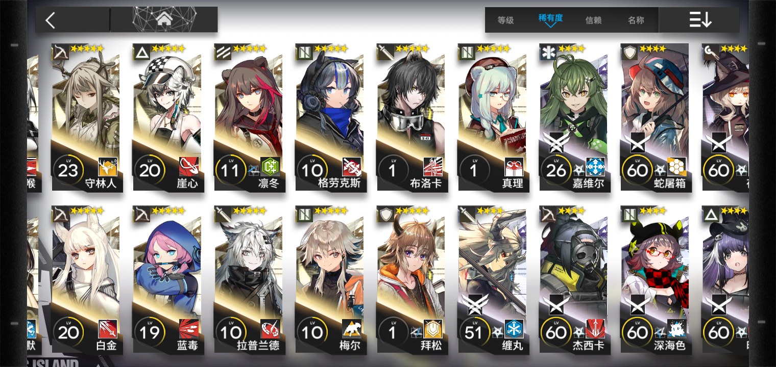Toggle the sort order descending icon
The height and width of the screenshot is (367, 776).
click(700, 20)
